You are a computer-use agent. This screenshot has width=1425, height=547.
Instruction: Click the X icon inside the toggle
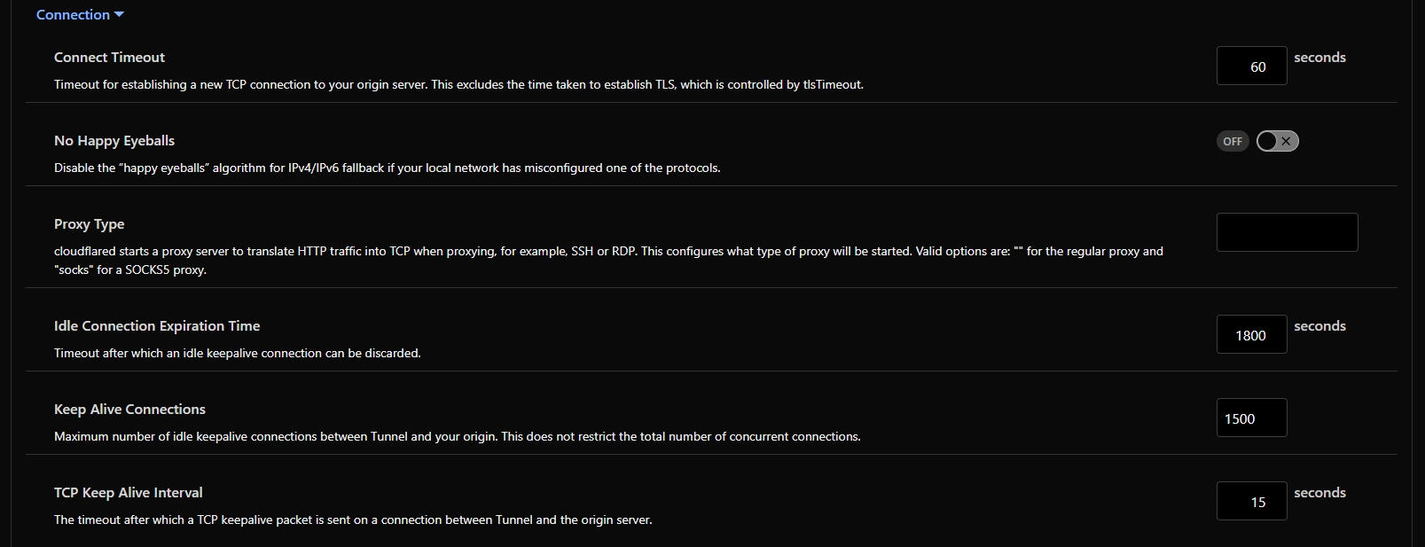[1286, 141]
